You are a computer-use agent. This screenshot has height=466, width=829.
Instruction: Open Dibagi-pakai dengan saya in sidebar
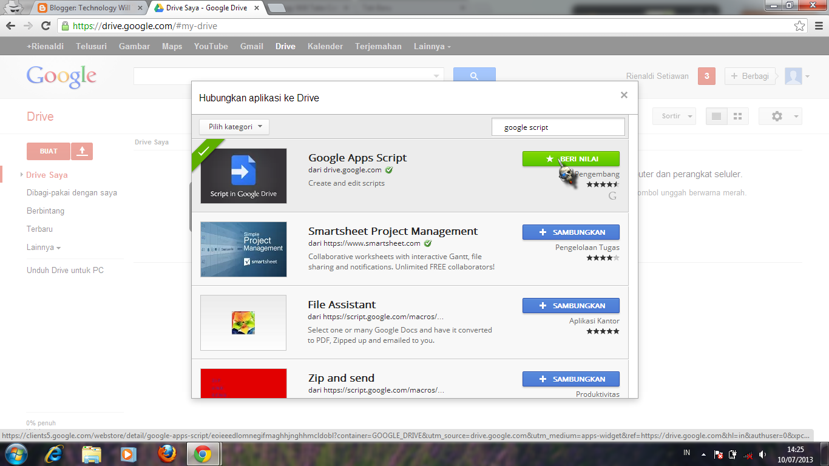pyautogui.click(x=72, y=193)
